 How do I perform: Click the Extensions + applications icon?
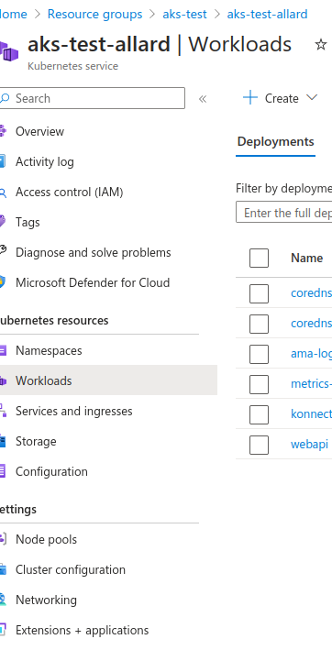click(x=3, y=630)
